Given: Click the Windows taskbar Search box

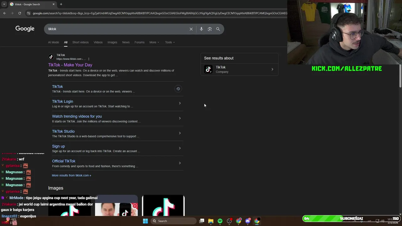Looking at the screenshot, I should point(173,221).
